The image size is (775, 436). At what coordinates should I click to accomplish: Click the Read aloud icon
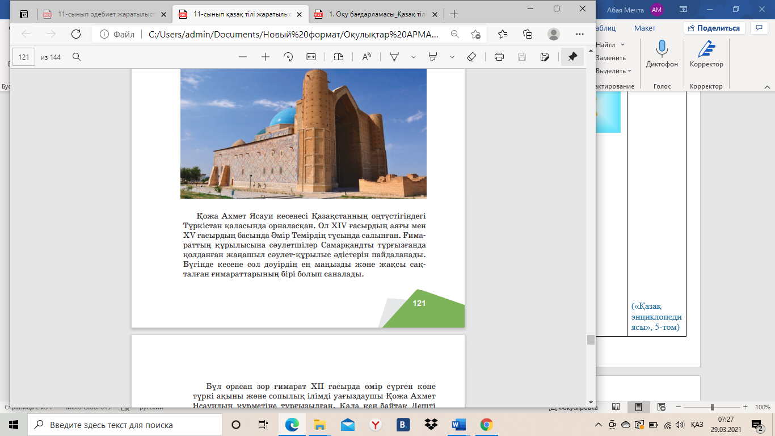[x=367, y=57]
